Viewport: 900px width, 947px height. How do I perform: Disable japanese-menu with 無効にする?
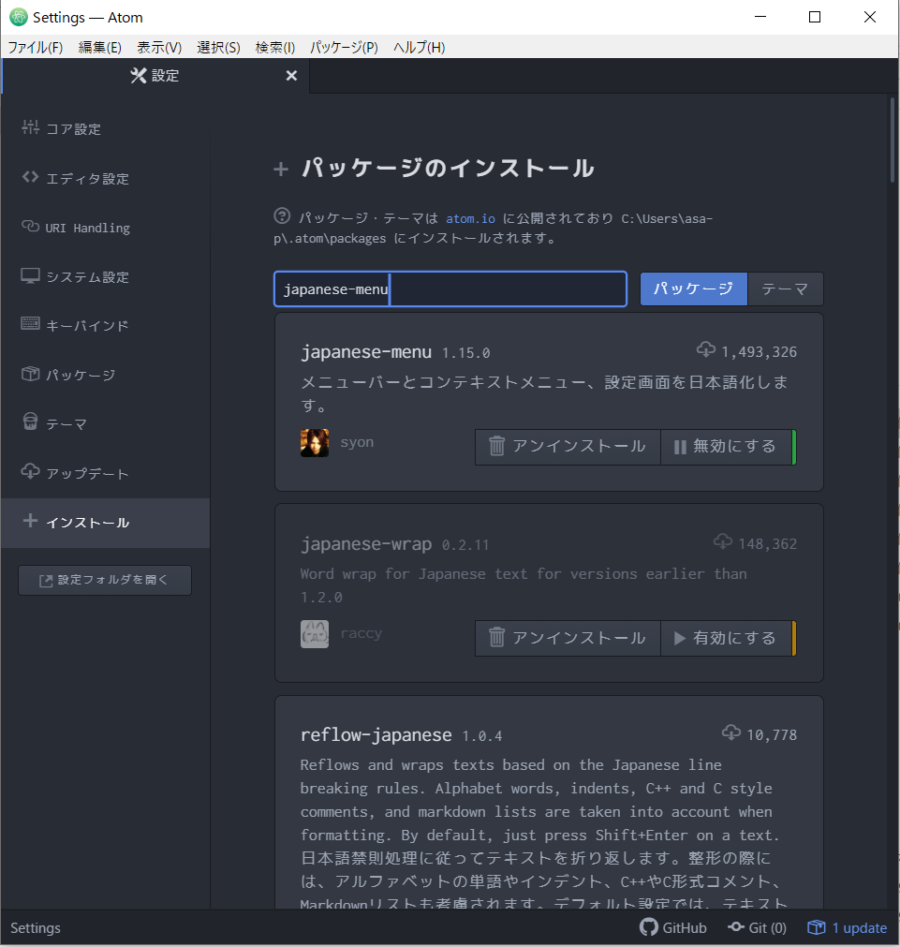[x=726, y=447]
